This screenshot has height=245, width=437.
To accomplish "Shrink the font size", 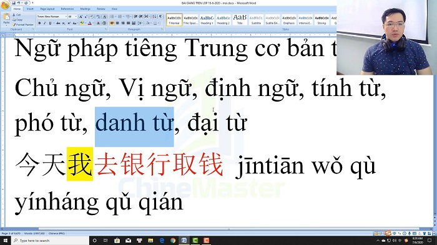I will point(86,16).
